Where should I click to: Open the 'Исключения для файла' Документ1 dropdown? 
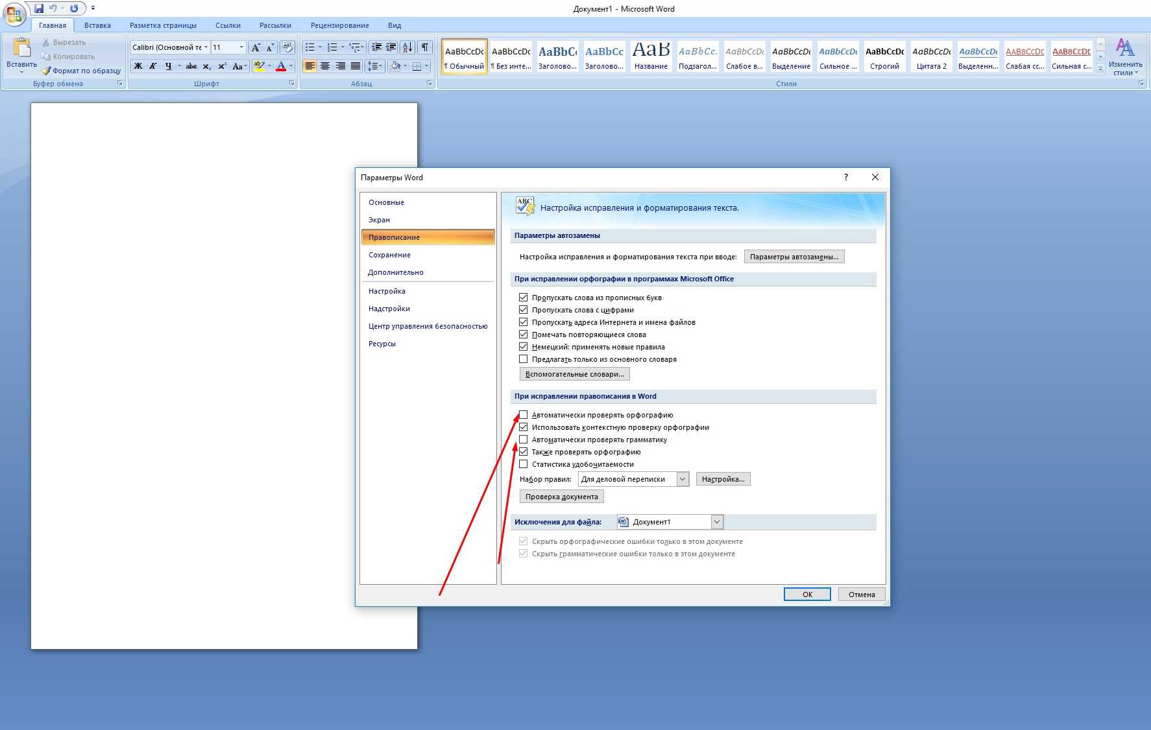[x=717, y=522]
